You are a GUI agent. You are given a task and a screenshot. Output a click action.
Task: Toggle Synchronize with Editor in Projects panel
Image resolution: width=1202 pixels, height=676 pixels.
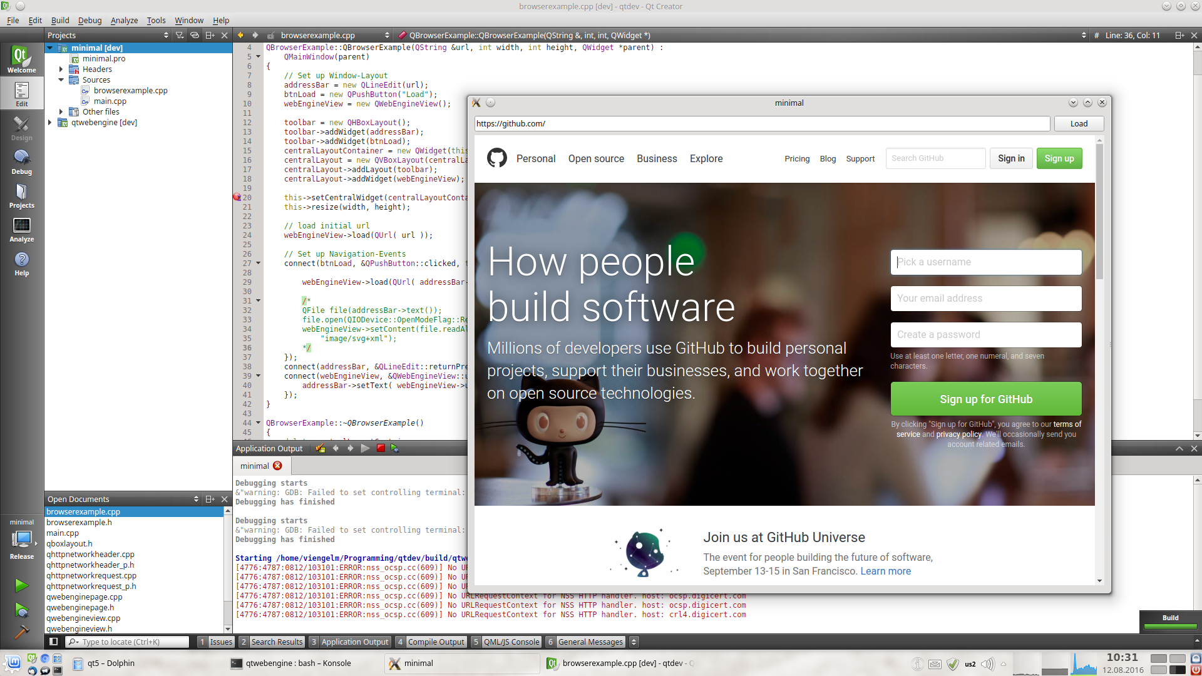195,35
